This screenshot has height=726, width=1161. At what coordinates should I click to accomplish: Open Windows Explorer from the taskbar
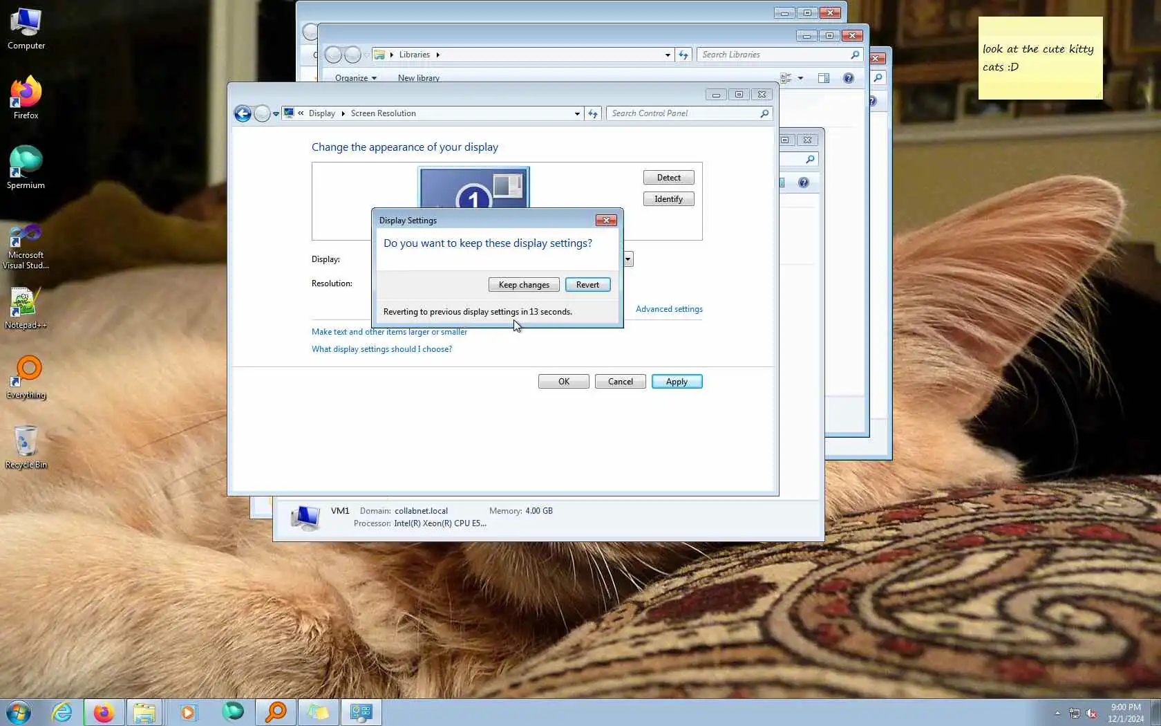pyautogui.click(x=144, y=712)
